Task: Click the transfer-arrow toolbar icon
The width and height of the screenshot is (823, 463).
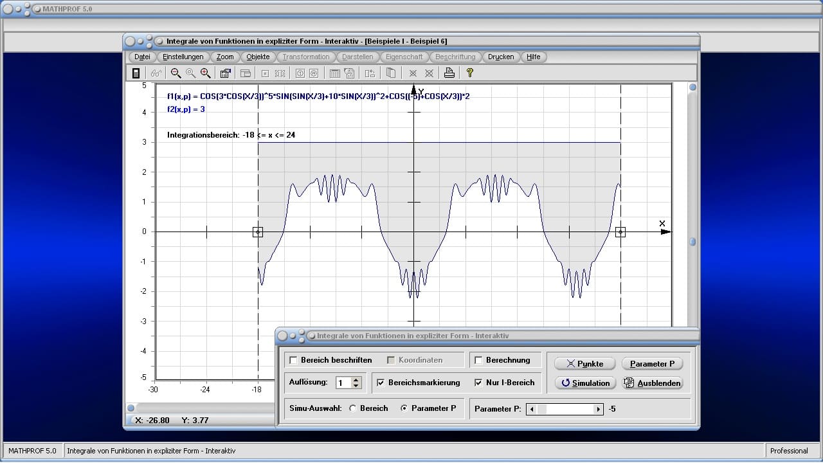Action: (370, 73)
